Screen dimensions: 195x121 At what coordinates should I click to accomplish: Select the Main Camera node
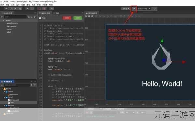coord(12,23)
